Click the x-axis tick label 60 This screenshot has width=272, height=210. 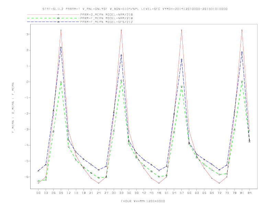[189, 193]
